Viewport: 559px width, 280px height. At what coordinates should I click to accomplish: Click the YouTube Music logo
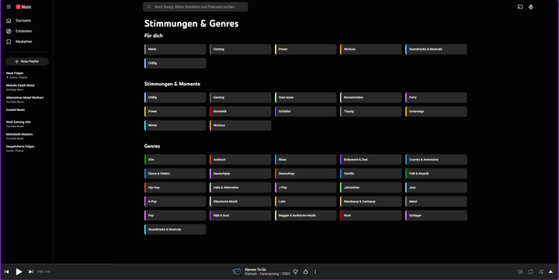[x=23, y=7]
